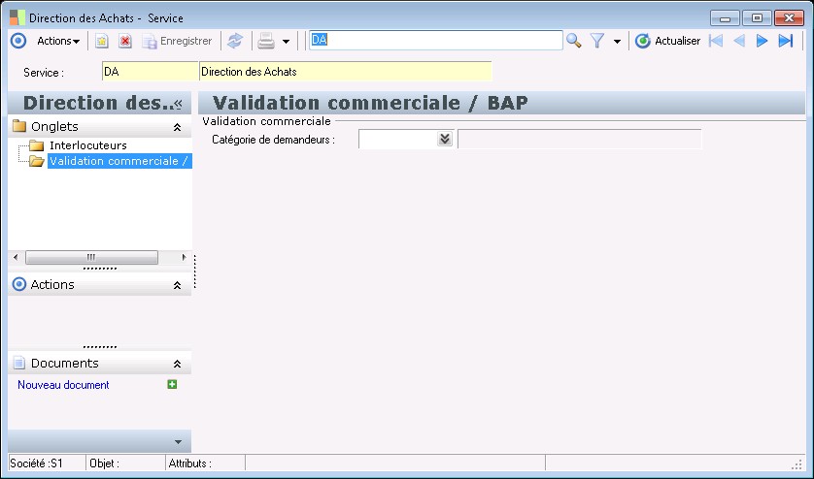Click the magnifying glass search icon
Image resolution: width=814 pixels, height=479 pixels.
[x=574, y=41]
